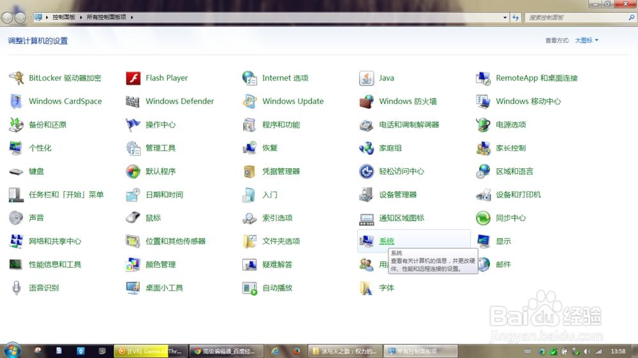Open 语音识别 microphone icon
The image size is (638, 358).
click(x=17, y=288)
